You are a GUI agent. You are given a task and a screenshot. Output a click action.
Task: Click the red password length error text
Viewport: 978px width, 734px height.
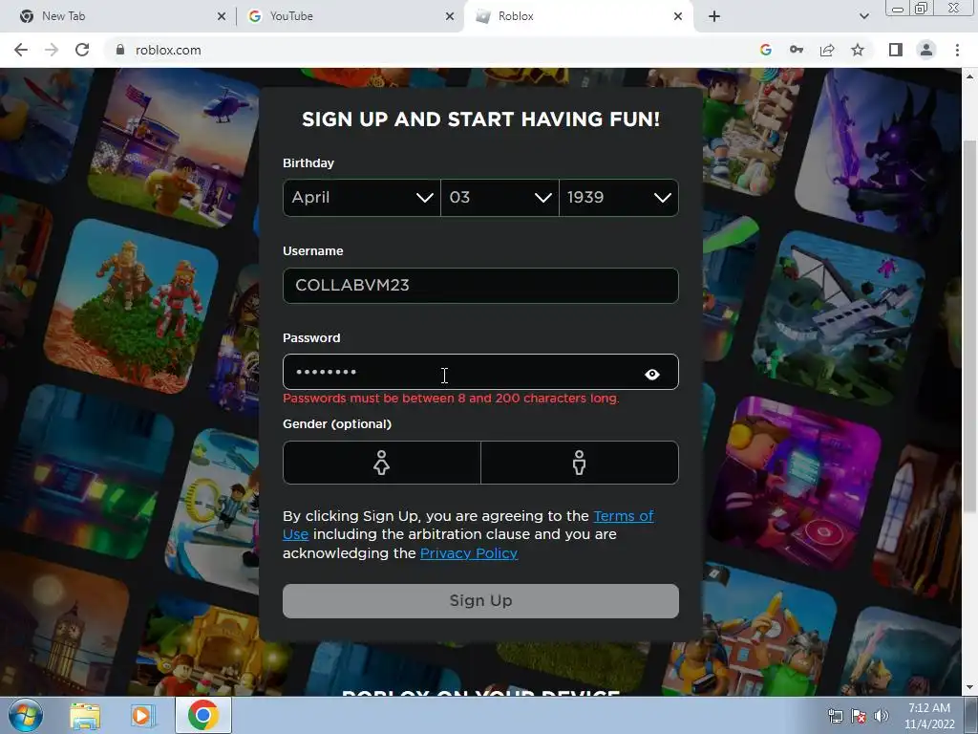coord(451,399)
